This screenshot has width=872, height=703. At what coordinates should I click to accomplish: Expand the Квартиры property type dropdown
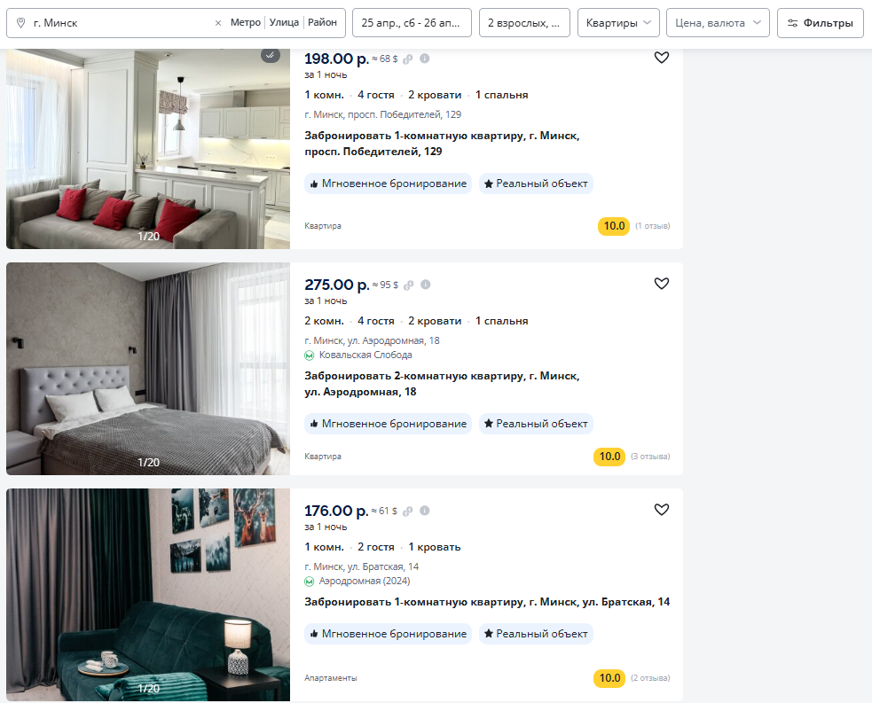(x=618, y=23)
